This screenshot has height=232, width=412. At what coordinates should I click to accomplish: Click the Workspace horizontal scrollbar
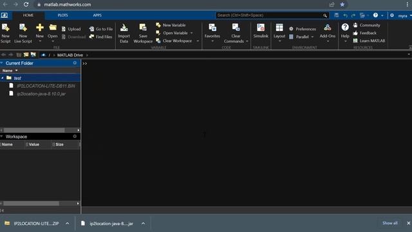[32, 204]
